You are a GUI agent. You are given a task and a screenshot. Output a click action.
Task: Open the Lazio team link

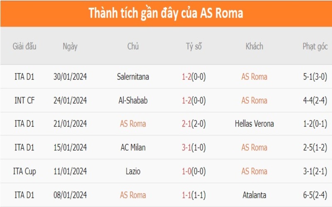tap(133, 171)
